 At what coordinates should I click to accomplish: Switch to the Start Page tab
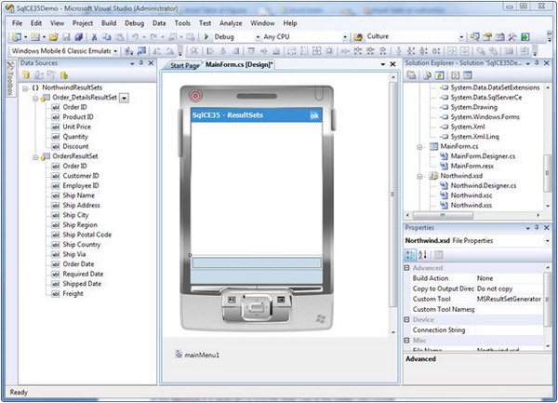point(184,65)
